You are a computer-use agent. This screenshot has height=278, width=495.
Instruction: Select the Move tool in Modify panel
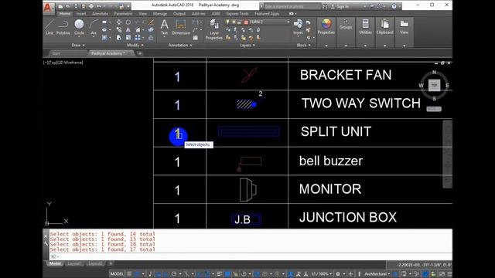(x=119, y=22)
